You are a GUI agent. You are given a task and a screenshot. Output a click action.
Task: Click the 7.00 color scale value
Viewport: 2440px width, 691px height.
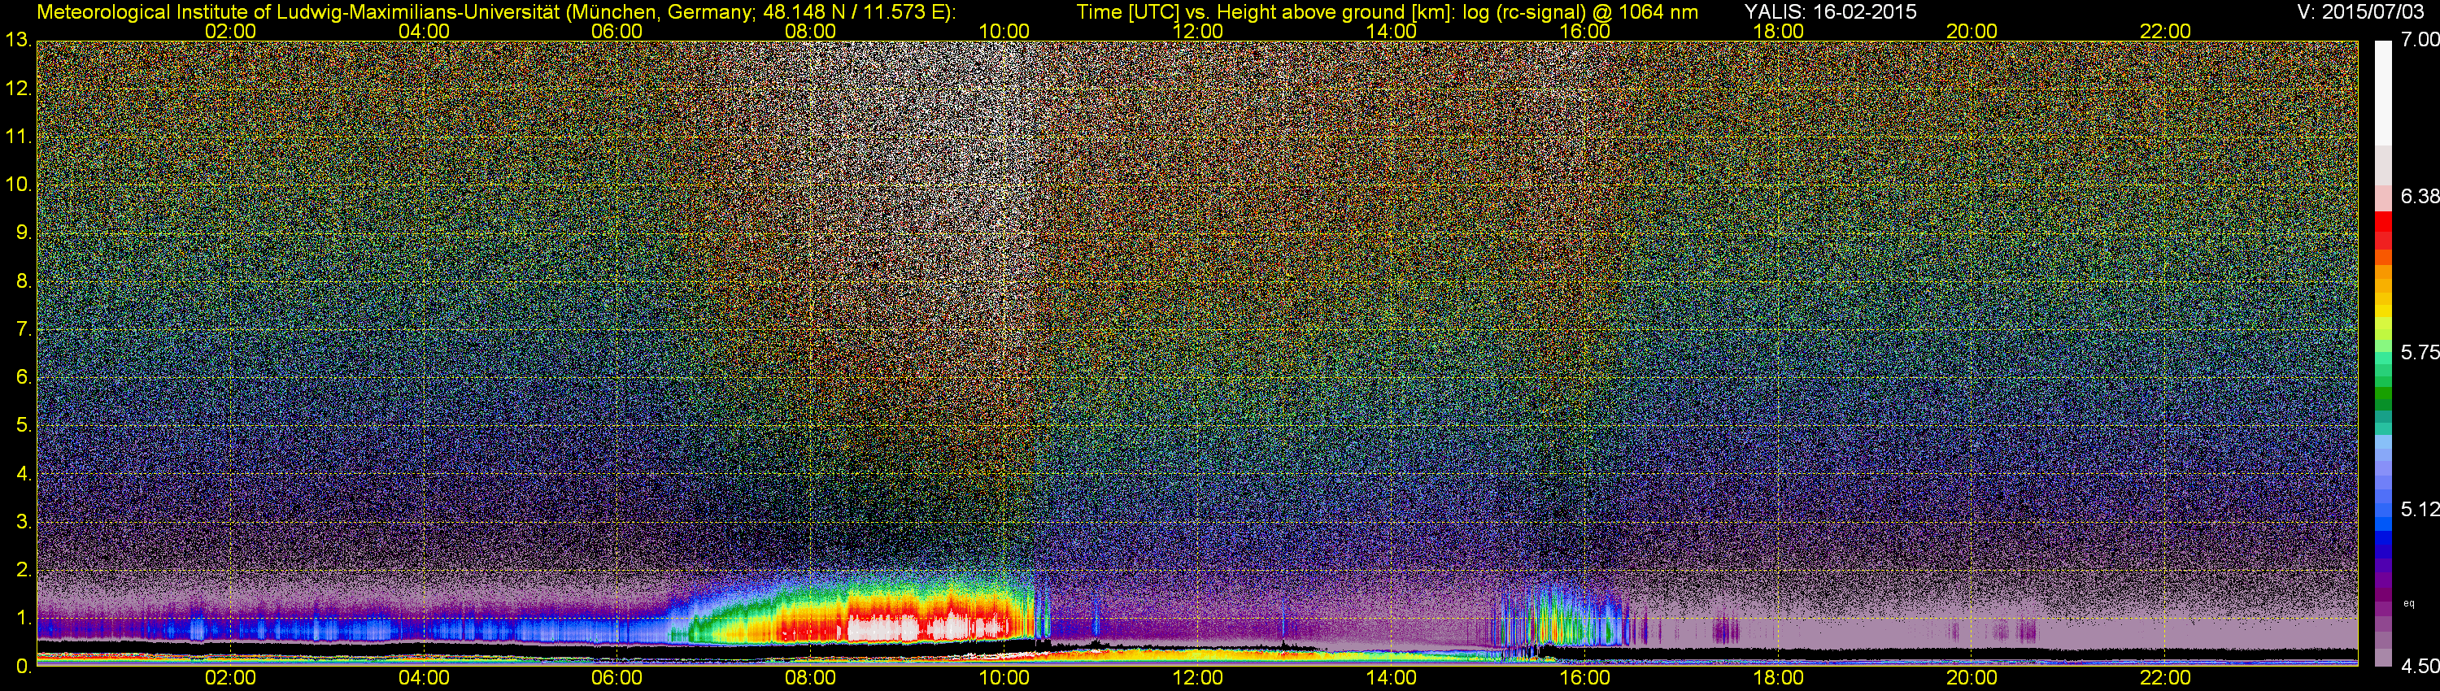[x=2419, y=40]
